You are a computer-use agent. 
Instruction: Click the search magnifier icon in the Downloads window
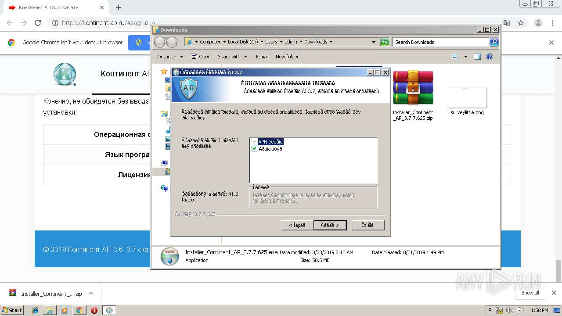pos(494,42)
